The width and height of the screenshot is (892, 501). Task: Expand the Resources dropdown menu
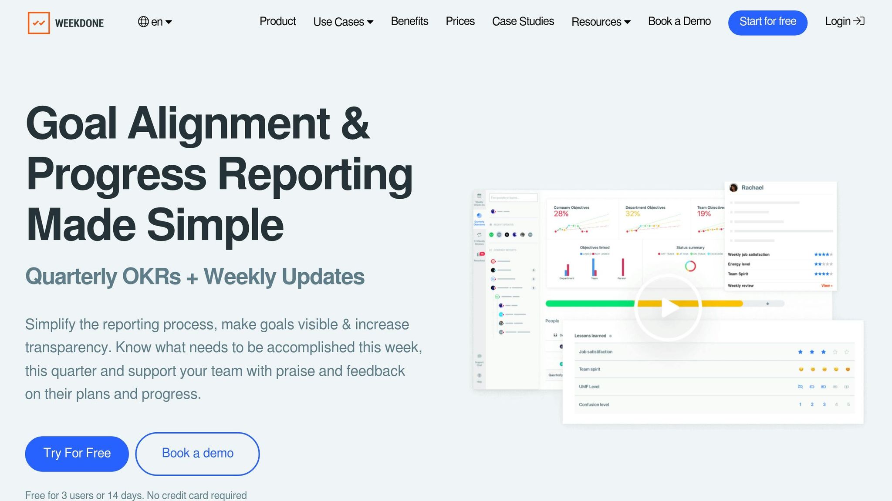coord(601,22)
